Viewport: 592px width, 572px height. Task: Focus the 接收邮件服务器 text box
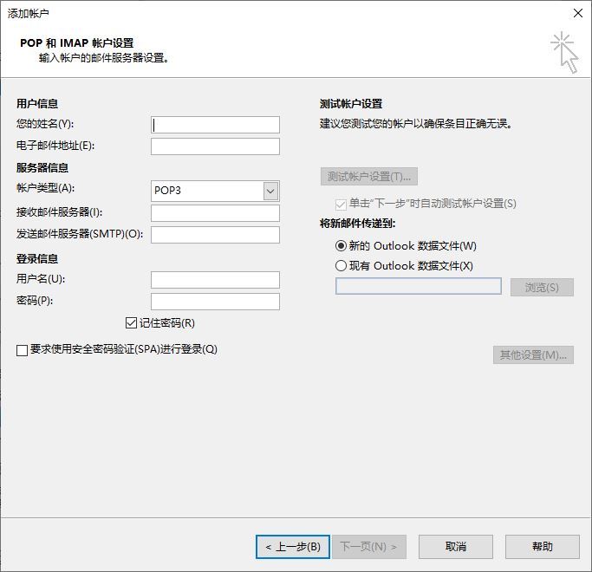215,213
